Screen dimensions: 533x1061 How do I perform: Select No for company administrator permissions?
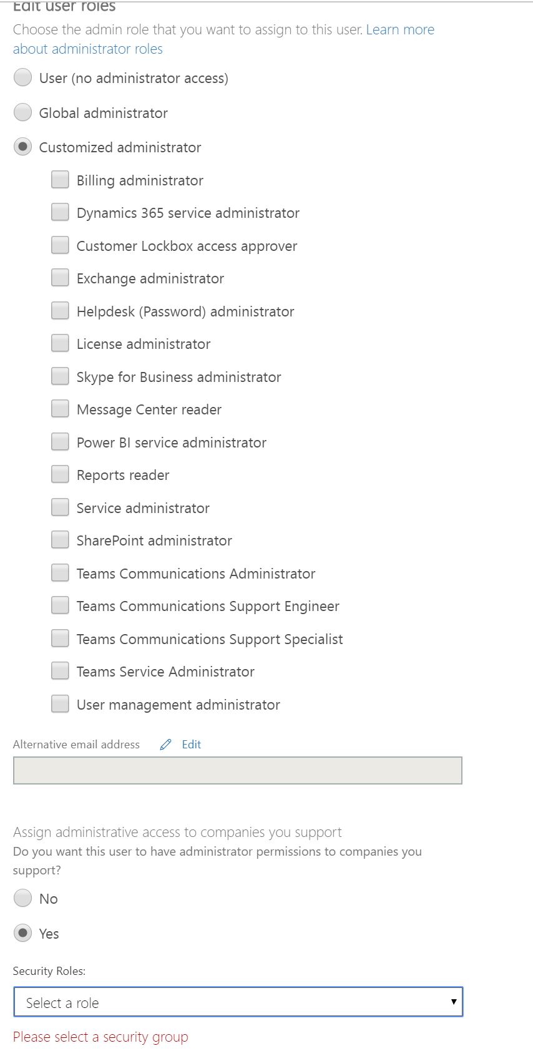[x=23, y=898]
